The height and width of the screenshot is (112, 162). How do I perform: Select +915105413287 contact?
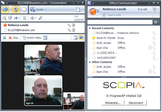[124, 58]
